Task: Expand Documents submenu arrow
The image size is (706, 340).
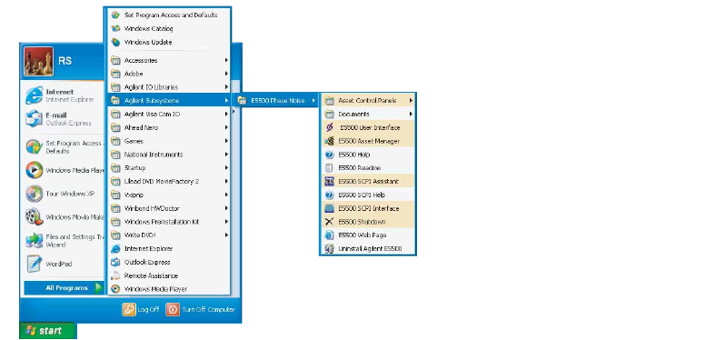Action: pos(411,114)
